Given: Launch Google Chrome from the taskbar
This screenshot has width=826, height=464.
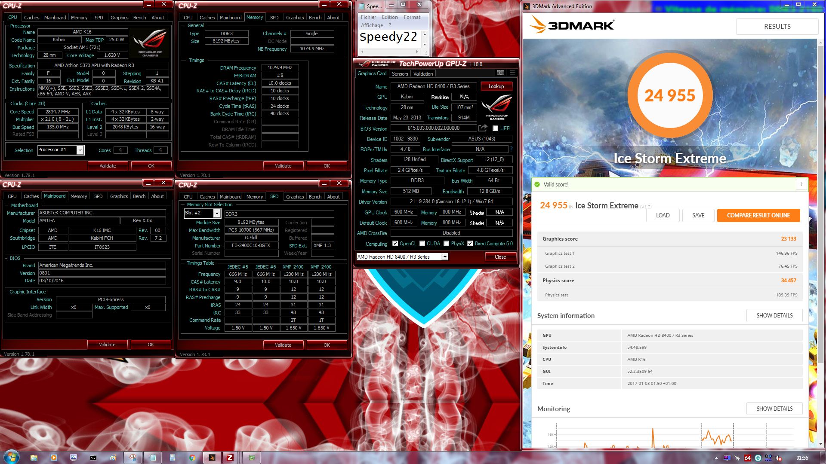Looking at the screenshot, I should tap(192, 458).
